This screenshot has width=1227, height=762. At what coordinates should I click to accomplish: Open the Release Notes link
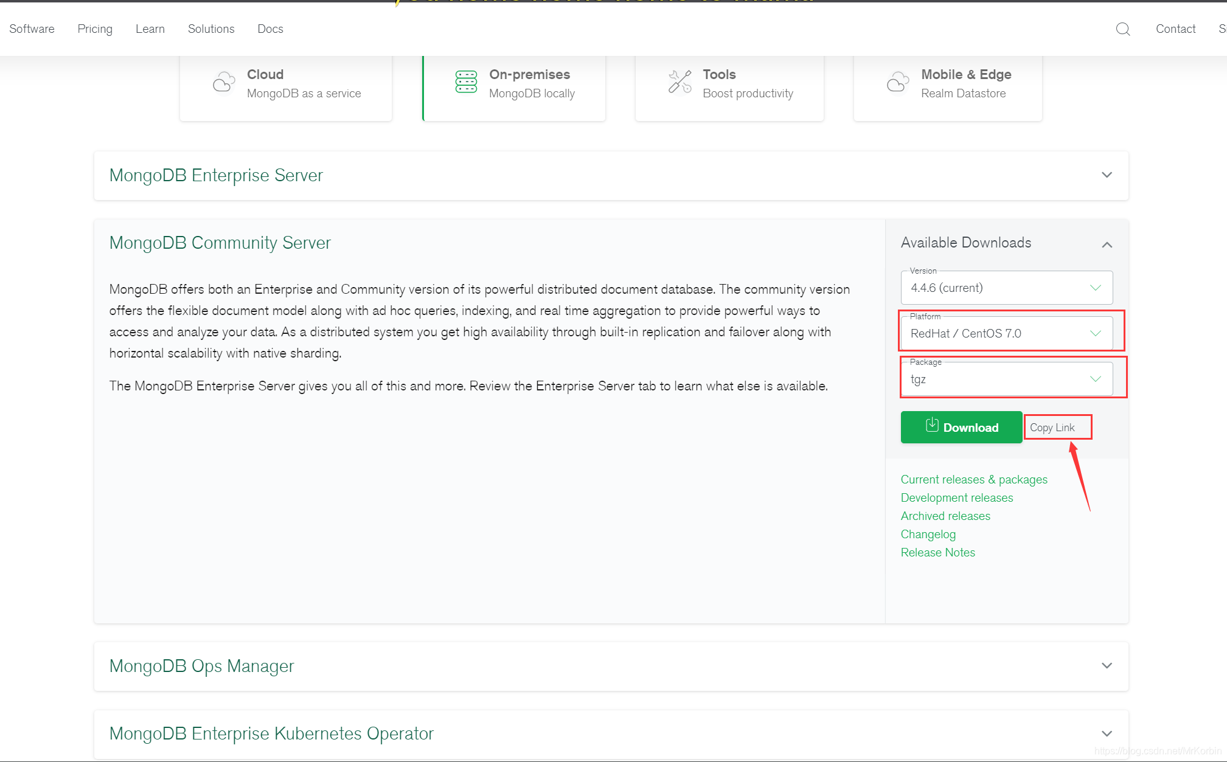[937, 552]
